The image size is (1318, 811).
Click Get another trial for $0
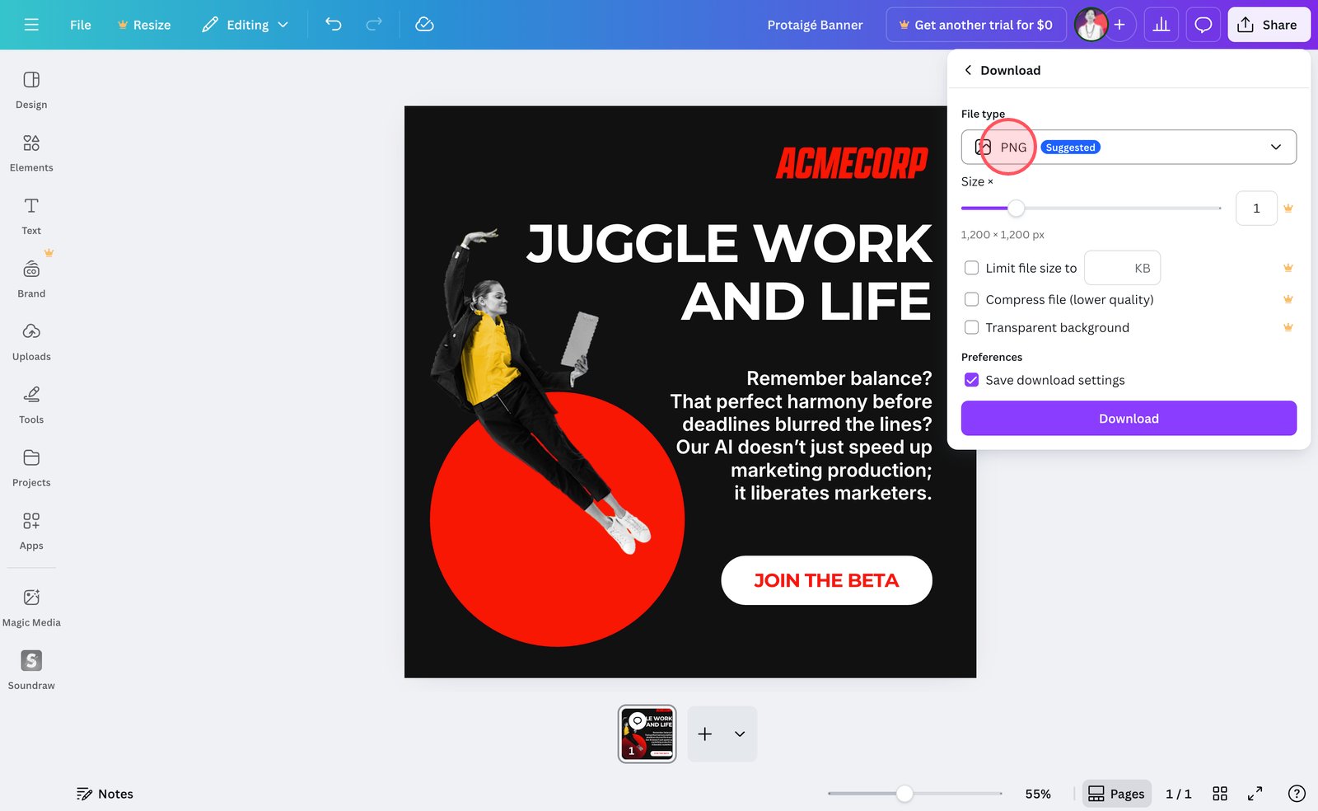coord(976,25)
